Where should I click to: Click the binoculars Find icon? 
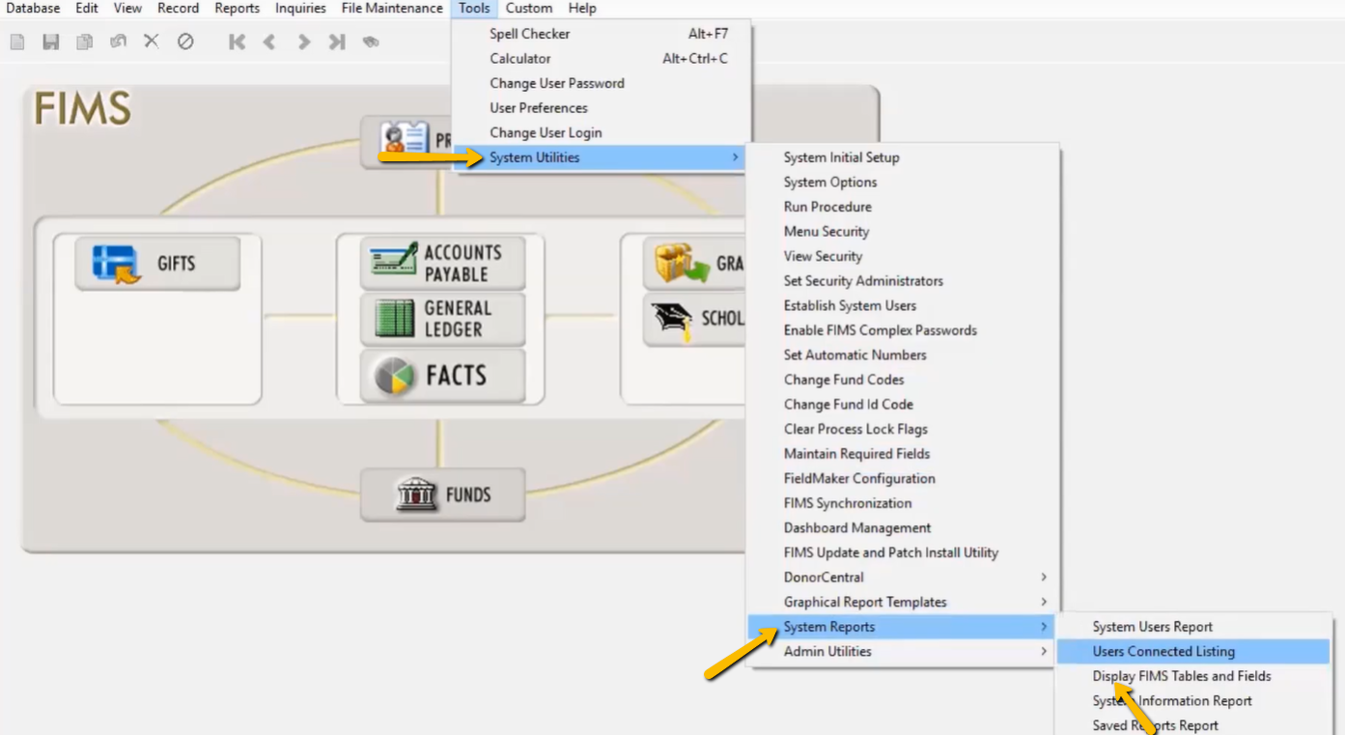370,42
